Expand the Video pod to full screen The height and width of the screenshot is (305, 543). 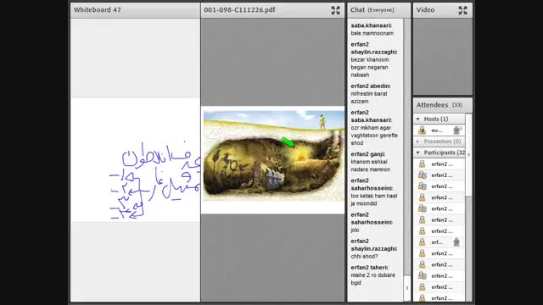pyautogui.click(x=463, y=10)
